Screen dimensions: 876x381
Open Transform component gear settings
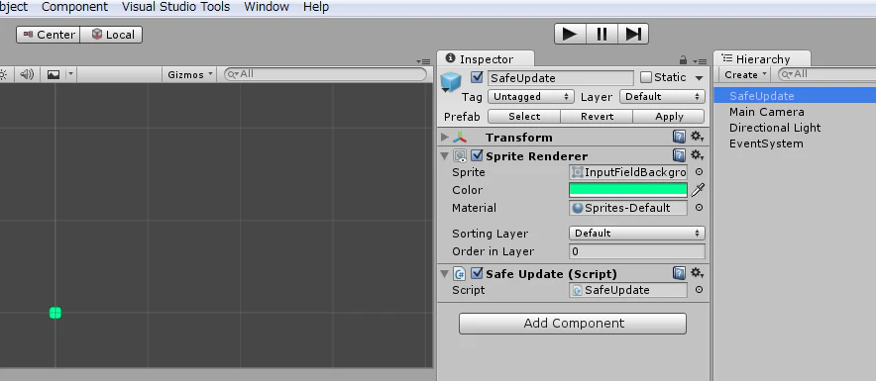pyautogui.click(x=697, y=137)
